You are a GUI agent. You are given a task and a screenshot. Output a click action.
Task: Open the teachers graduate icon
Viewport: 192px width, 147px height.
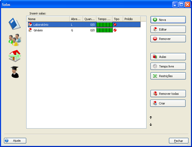point(15,72)
